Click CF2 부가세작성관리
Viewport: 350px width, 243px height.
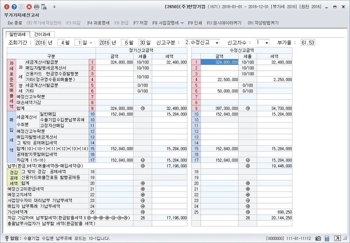click(44, 23)
